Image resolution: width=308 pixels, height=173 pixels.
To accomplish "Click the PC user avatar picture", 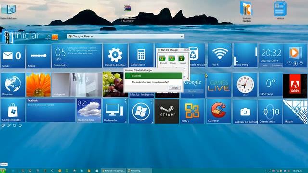I will (55, 37).
